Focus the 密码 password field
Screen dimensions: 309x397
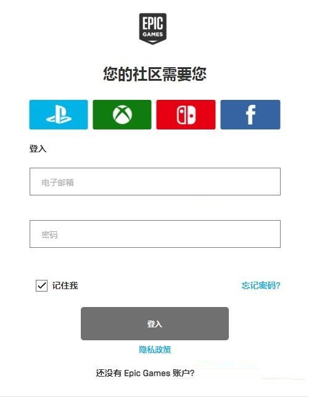155,234
